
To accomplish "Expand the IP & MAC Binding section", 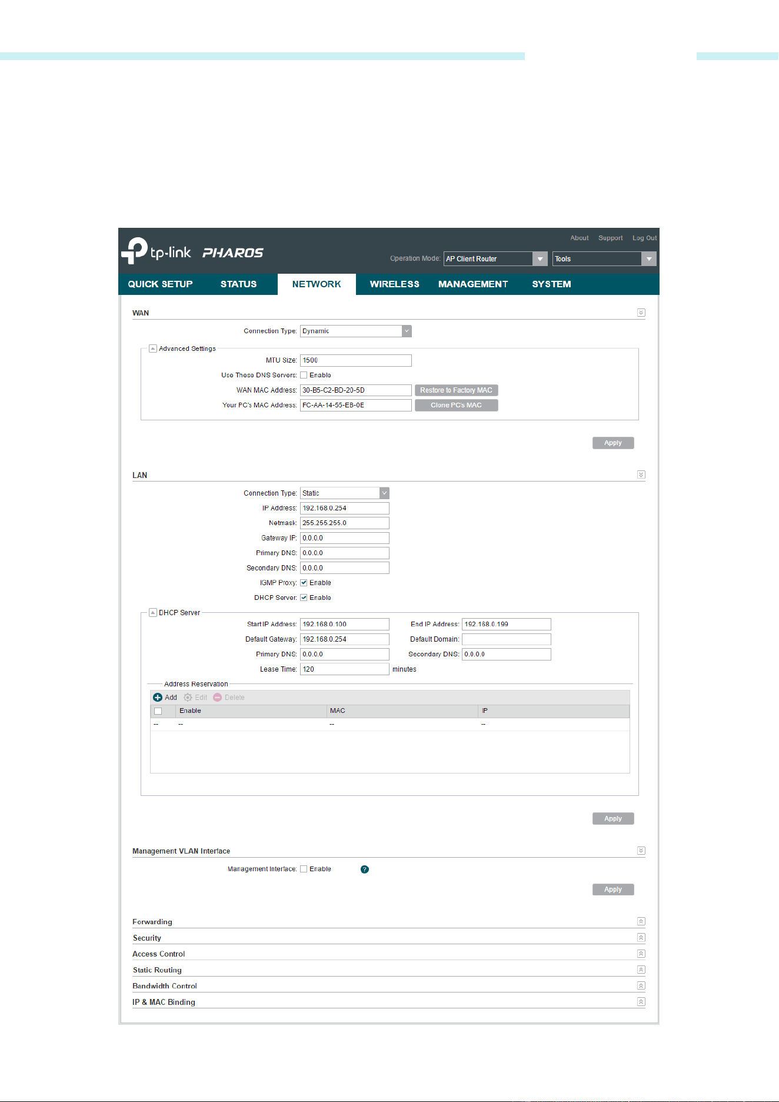I will [641, 1002].
